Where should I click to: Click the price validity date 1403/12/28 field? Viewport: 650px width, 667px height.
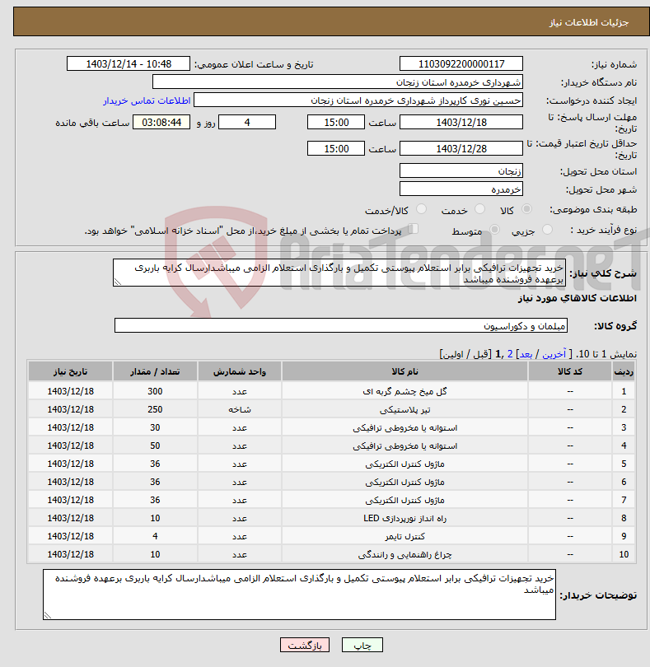[461, 149]
